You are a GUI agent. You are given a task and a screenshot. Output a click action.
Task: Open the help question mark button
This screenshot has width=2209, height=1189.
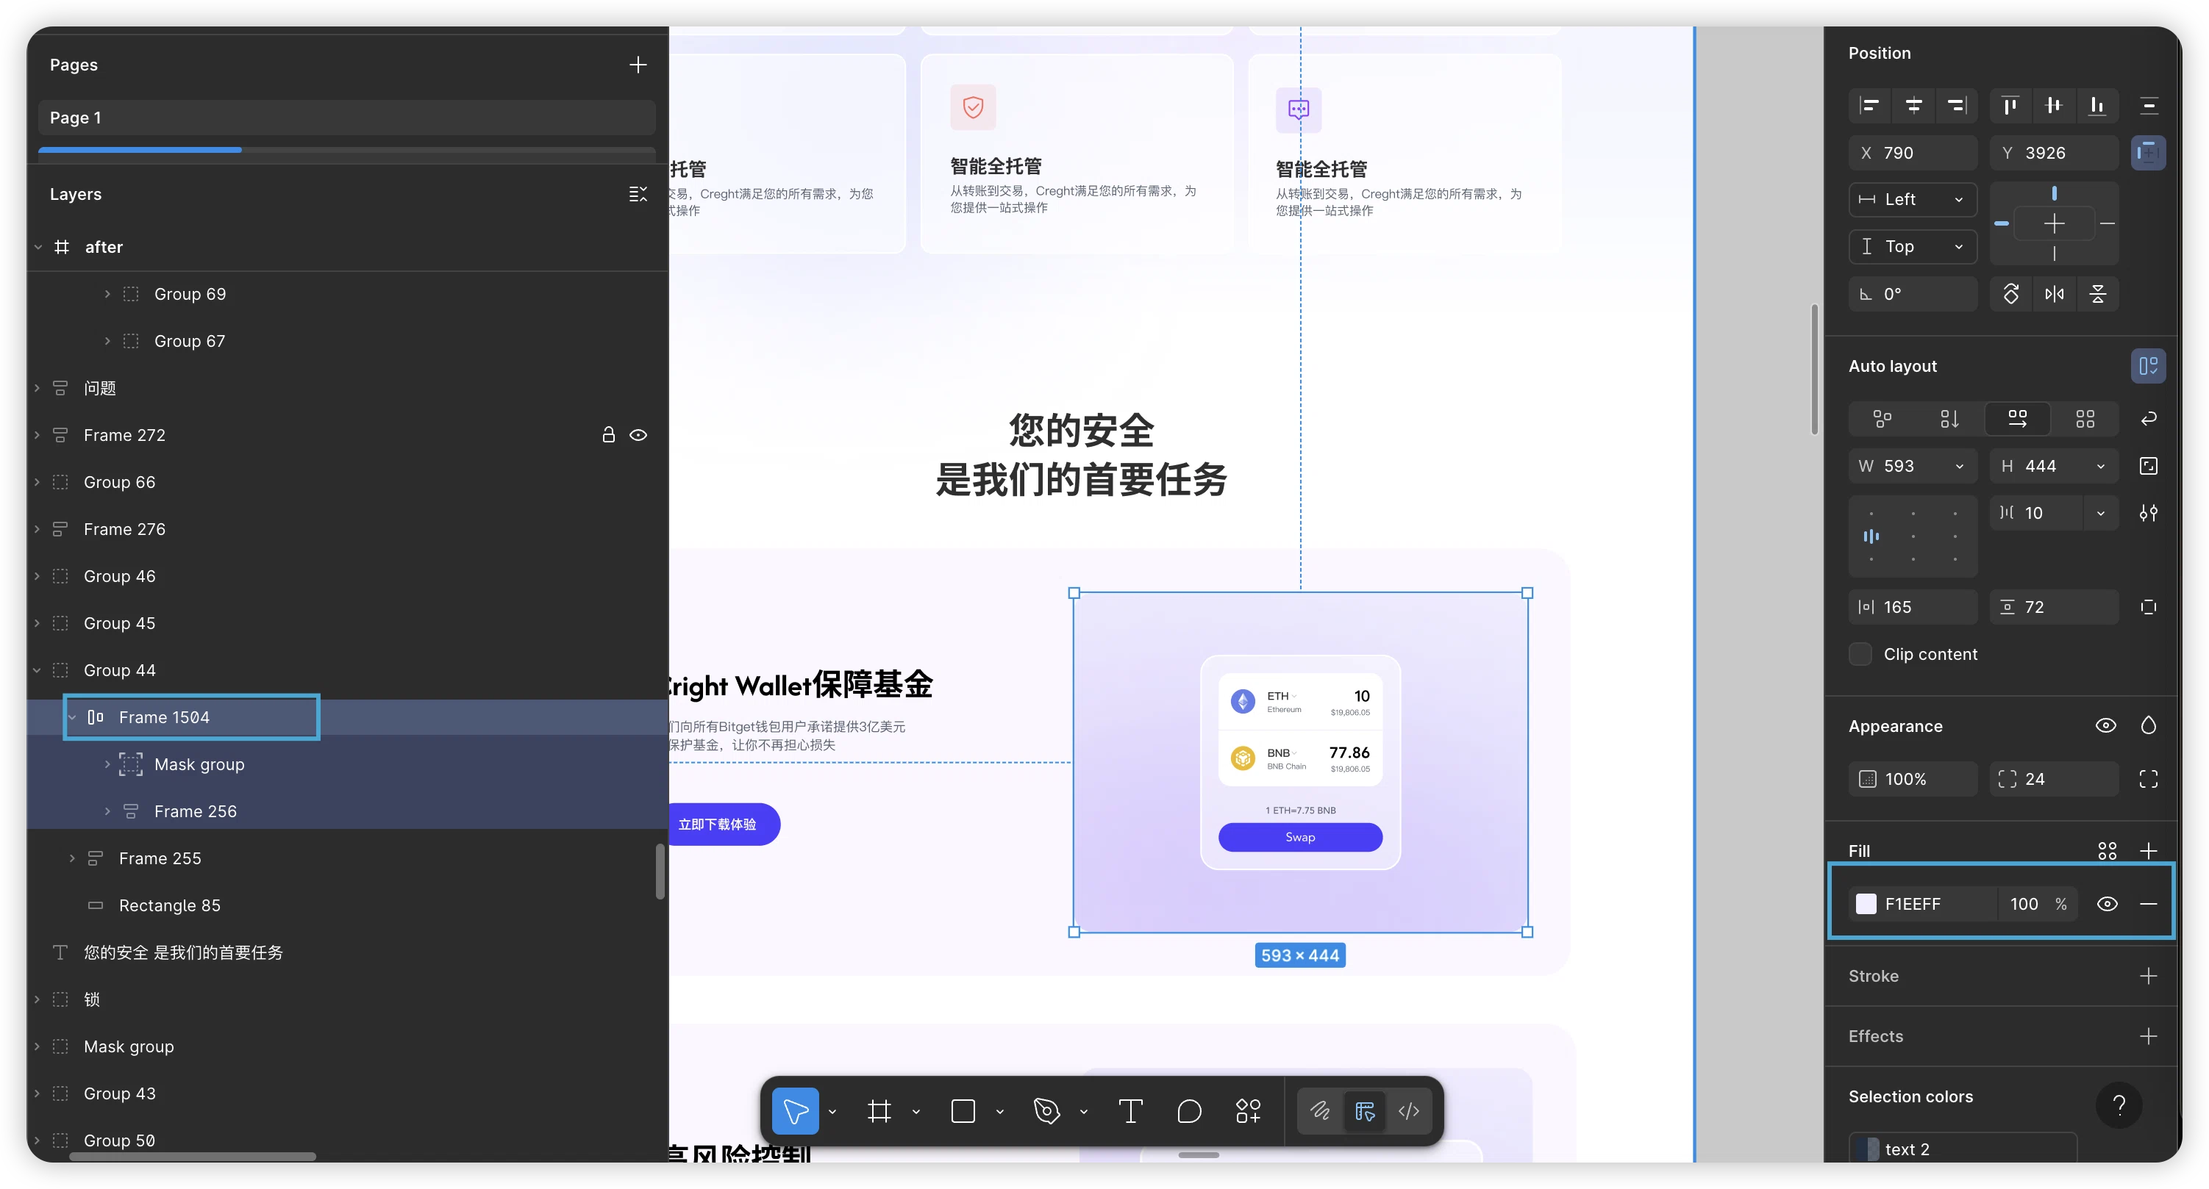(2118, 1105)
